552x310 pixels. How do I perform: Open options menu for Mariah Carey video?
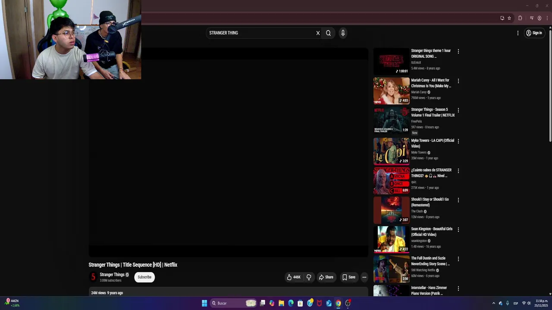pos(458,81)
